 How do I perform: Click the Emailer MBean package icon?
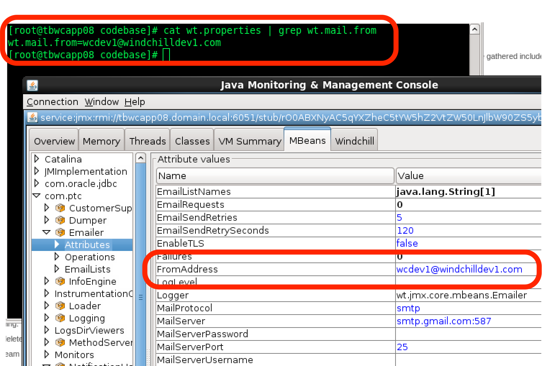(x=60, y=233)
